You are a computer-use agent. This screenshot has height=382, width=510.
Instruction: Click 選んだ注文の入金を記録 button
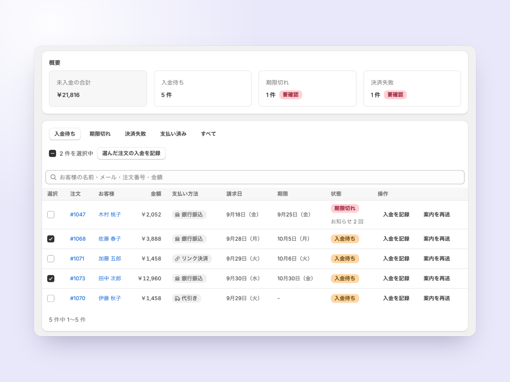tap(131, 154)
